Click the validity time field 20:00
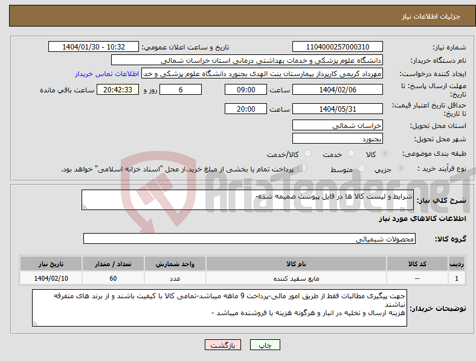Screen dimensions: 476x361 click(x=246, y=109)
